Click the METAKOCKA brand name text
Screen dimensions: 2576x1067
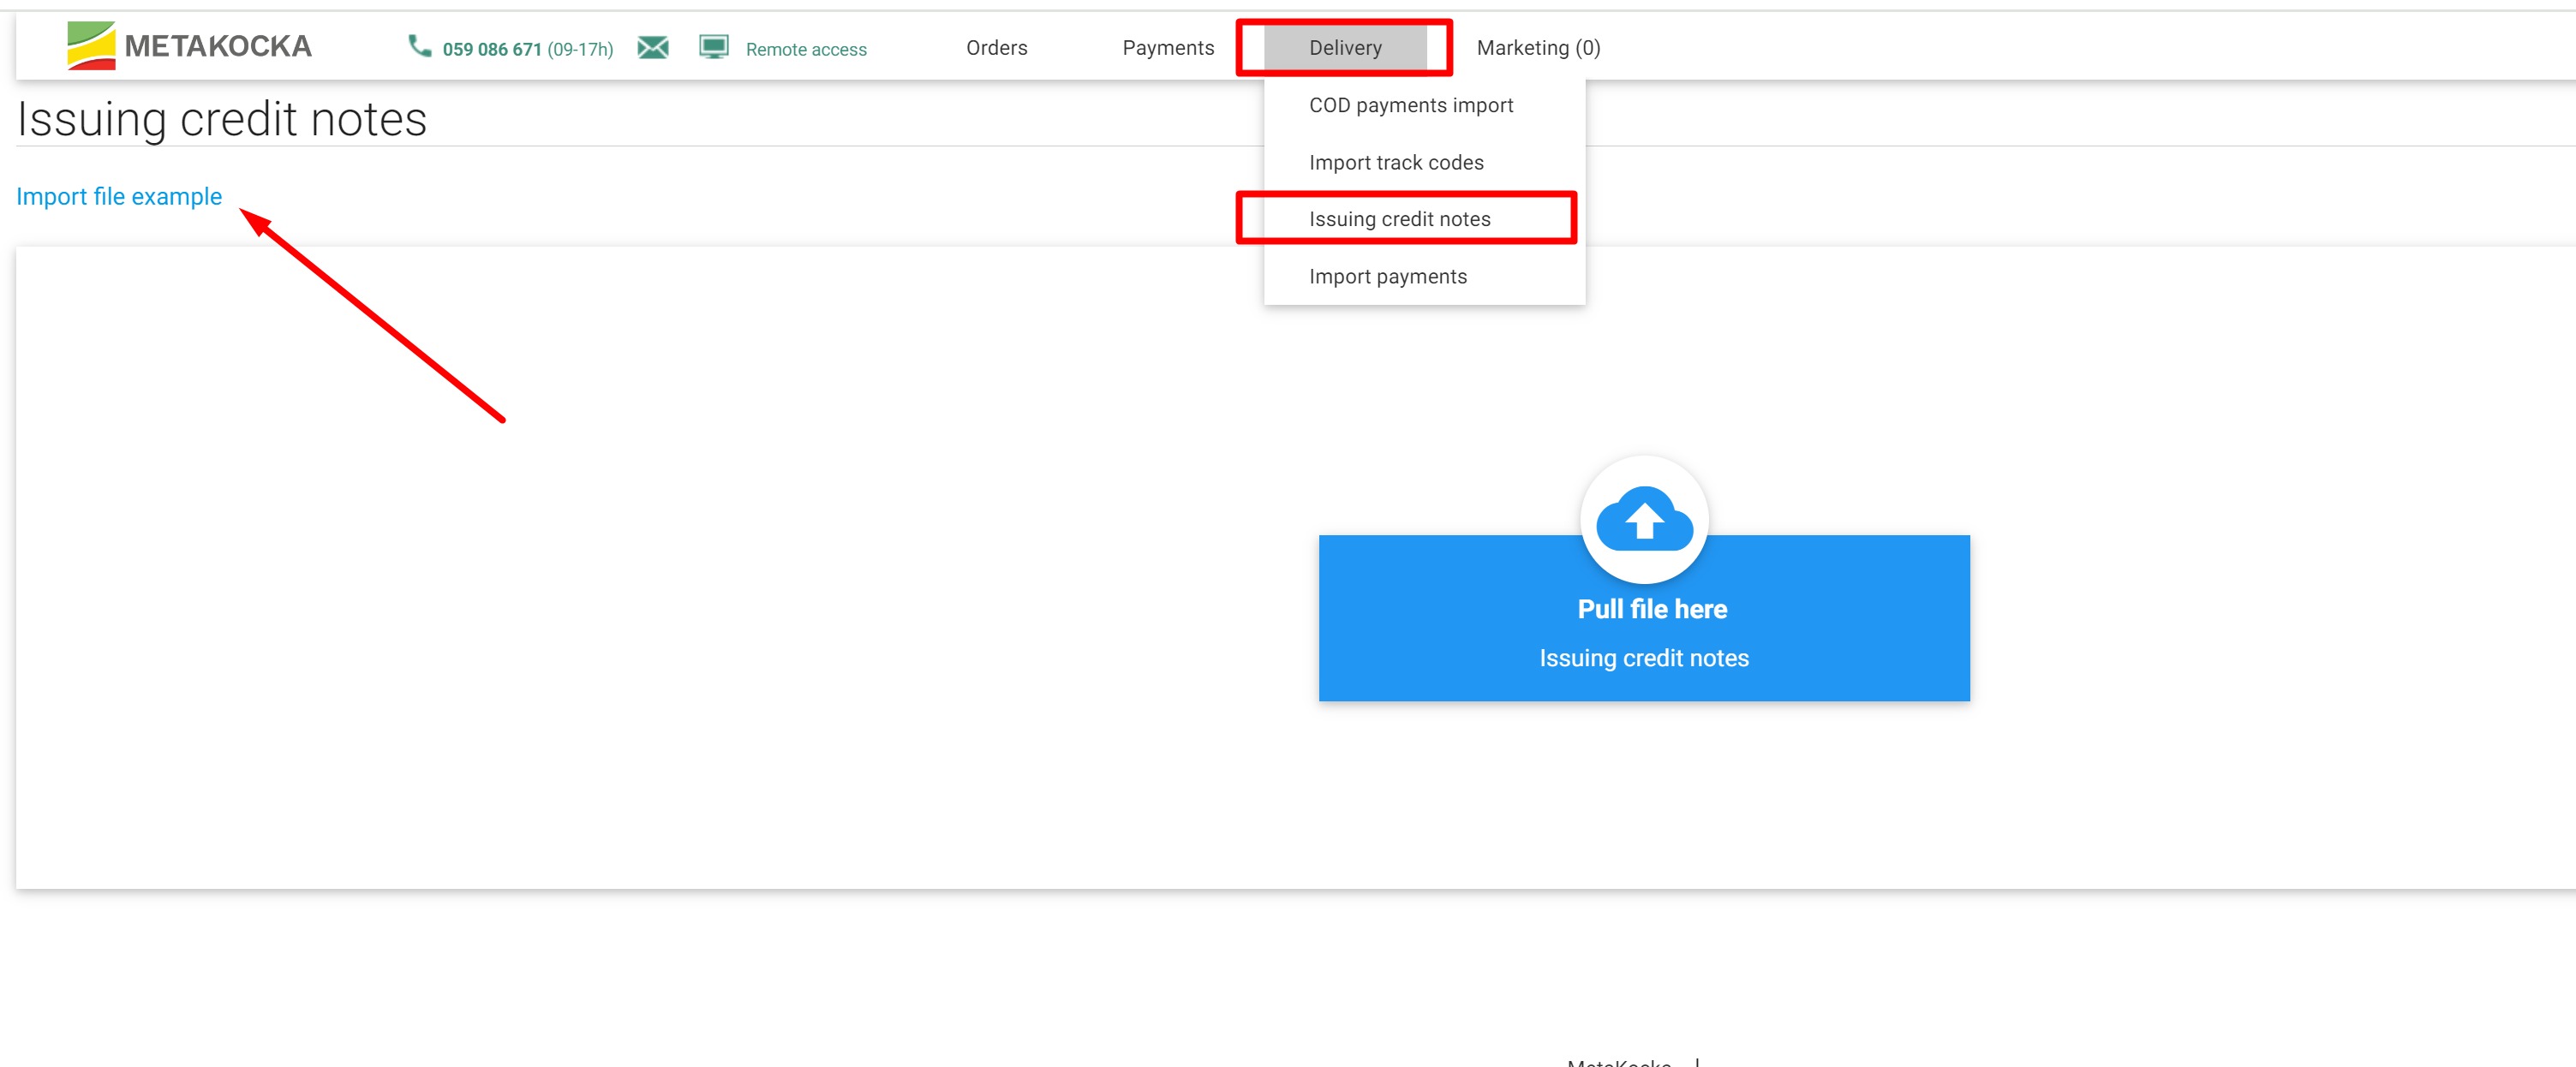tap(218, 46)
